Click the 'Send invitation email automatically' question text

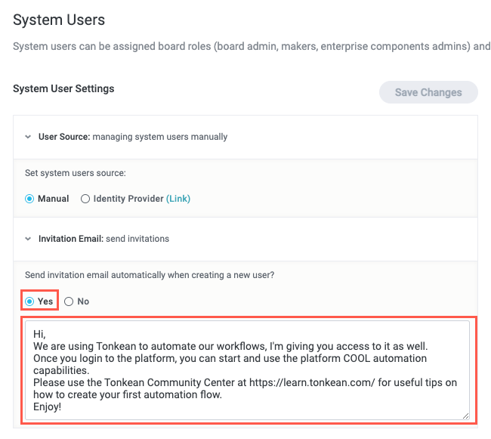coord(150,275)
